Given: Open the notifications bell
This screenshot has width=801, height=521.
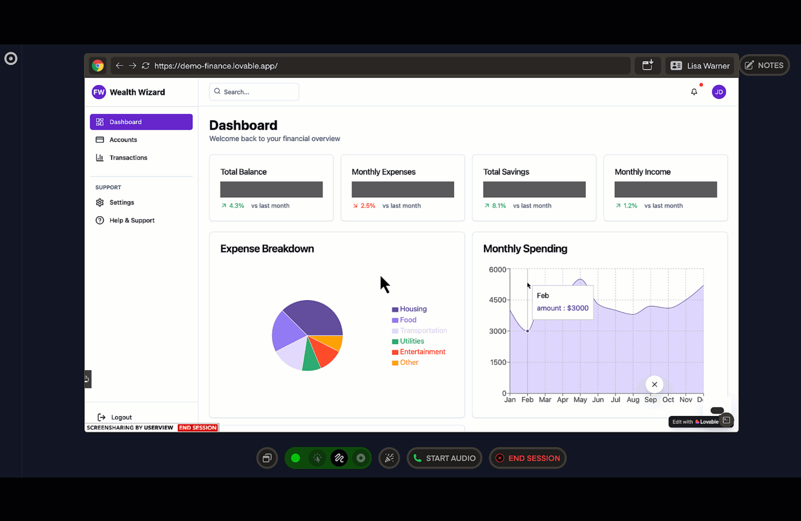Looking at the screenshot, I should tap(694, 92).
